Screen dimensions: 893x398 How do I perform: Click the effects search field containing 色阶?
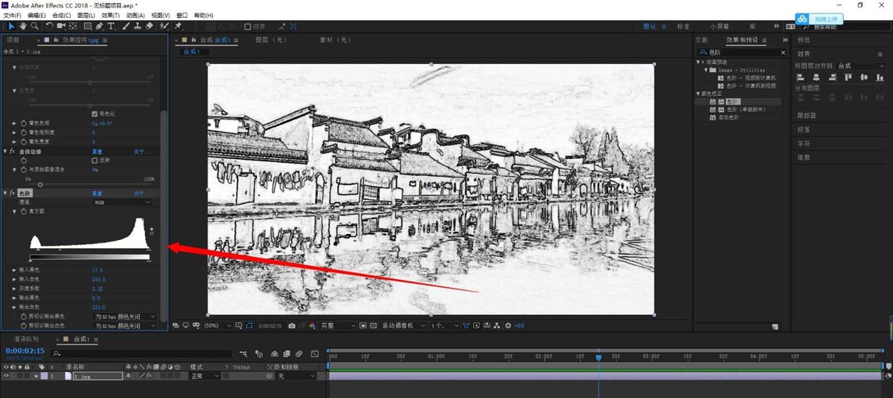(x=740, y=53)
